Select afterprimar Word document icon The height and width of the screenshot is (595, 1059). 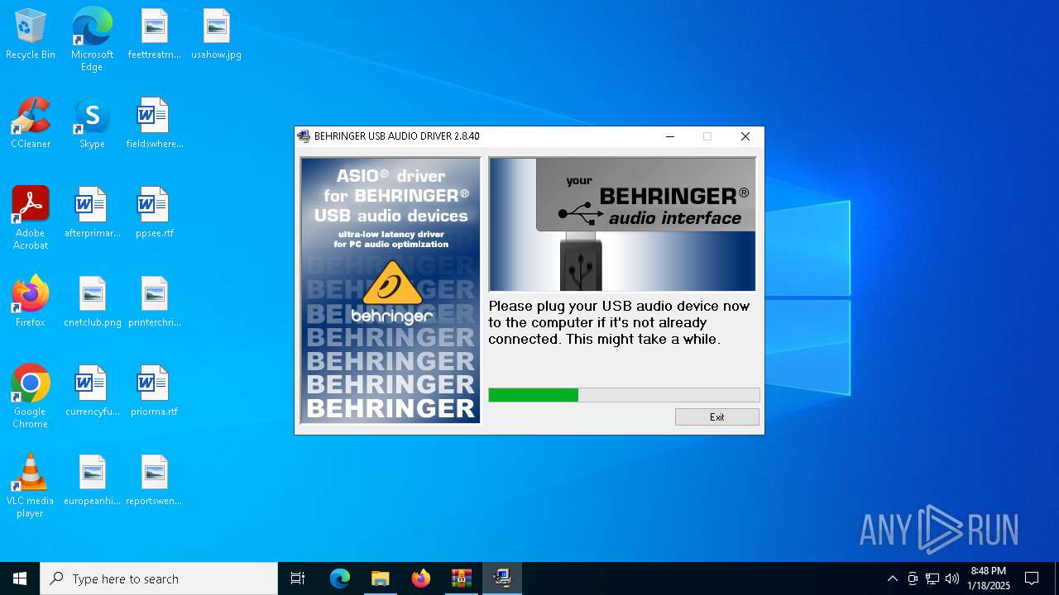coord(92,213)
